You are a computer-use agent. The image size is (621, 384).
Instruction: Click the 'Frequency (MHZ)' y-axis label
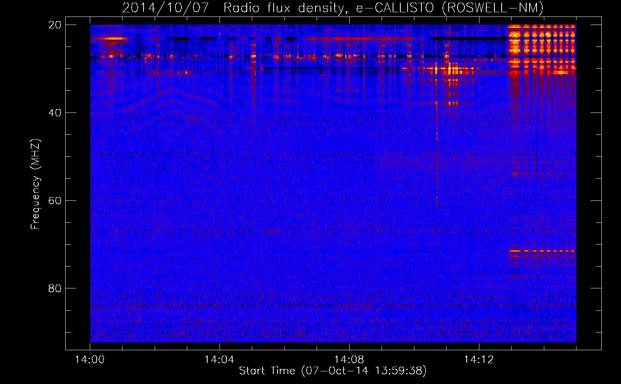(35, 184)
